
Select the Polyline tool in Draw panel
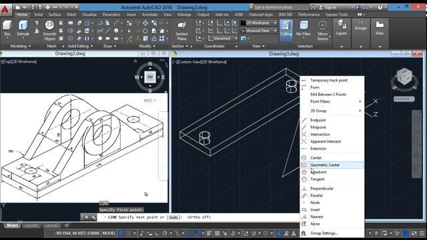pos(100,23)
